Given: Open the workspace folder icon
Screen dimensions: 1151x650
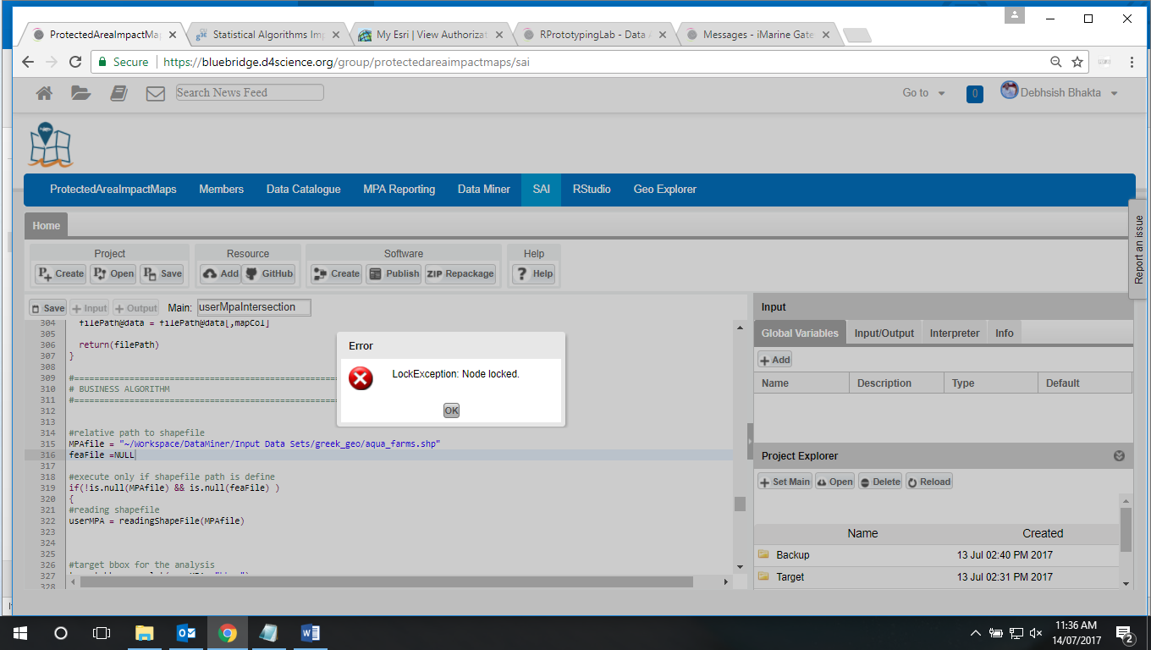Looking at the screenshot, I should click(x=81, y=93).
